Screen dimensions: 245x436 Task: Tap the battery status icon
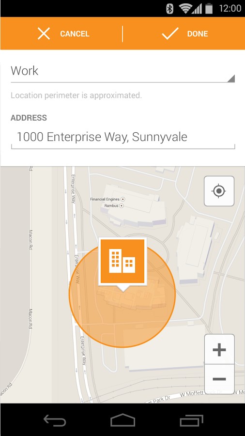(209, 8)
